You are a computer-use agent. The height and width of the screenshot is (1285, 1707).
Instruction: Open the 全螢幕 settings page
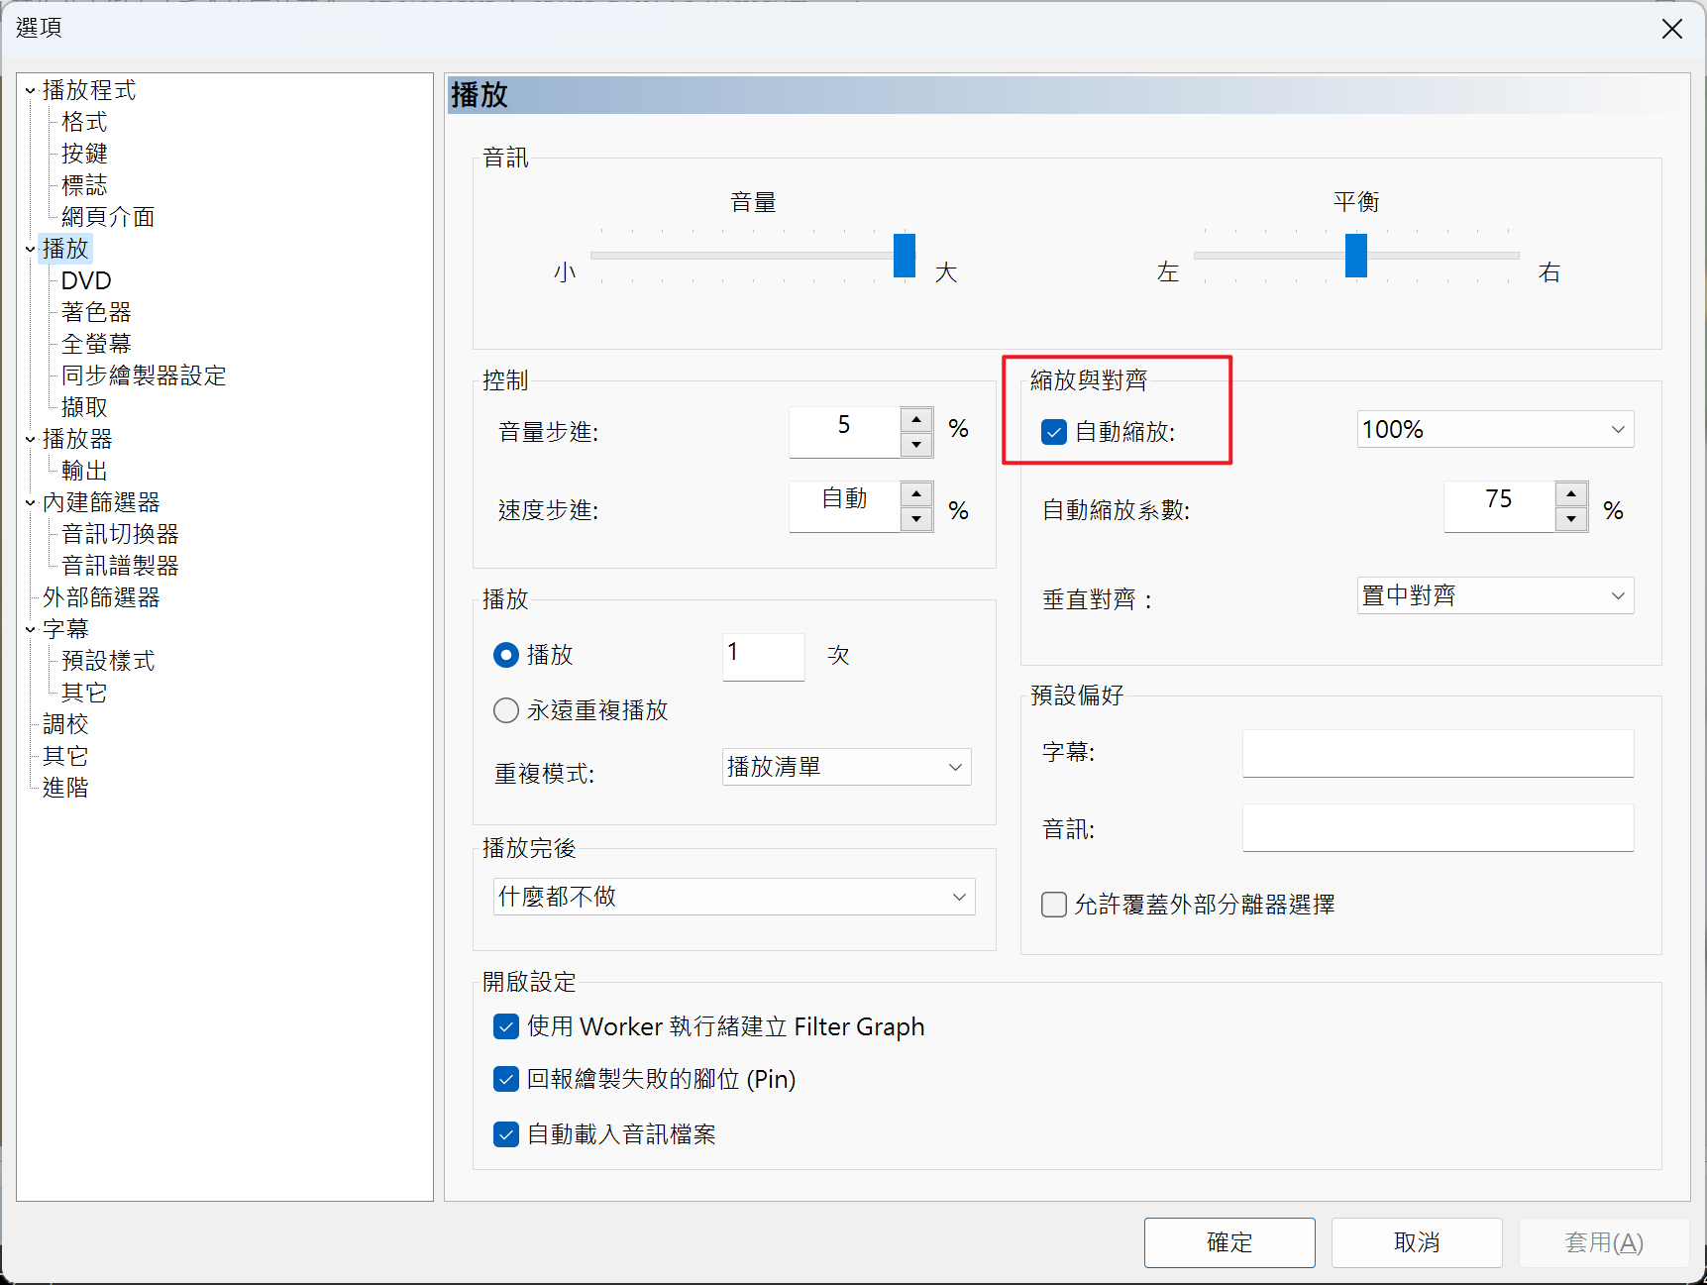[96, 343]
